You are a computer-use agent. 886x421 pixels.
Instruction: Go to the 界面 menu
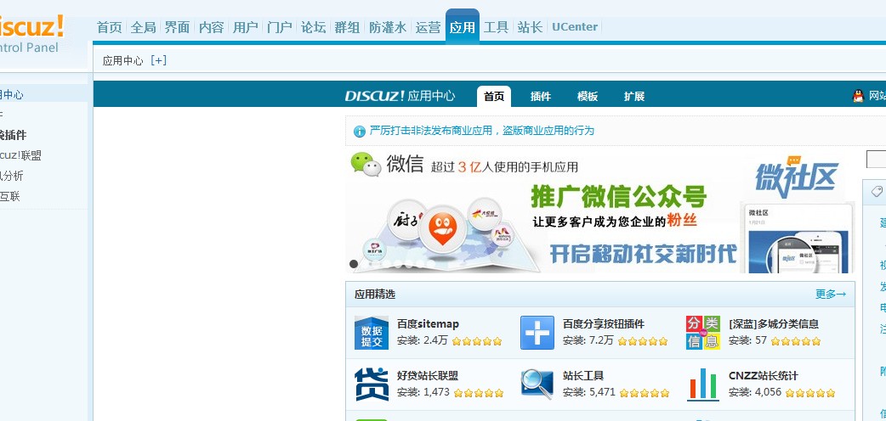(177, 27)
